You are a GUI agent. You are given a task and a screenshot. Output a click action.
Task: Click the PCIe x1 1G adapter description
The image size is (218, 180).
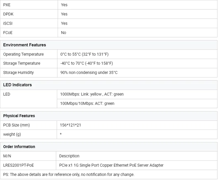coord(111,165)
